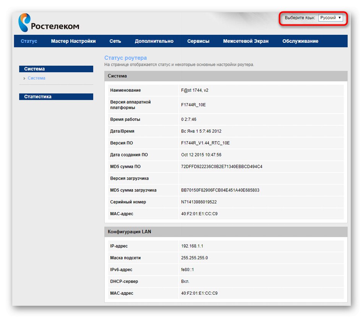Select bootloader MD5 BB70150F82906FCB04E451A40E685803
The image size is (363, 318).
coord(220,190)
